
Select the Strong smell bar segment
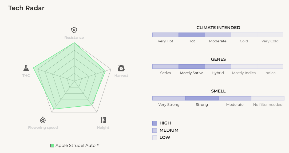(x=202, y=98)
